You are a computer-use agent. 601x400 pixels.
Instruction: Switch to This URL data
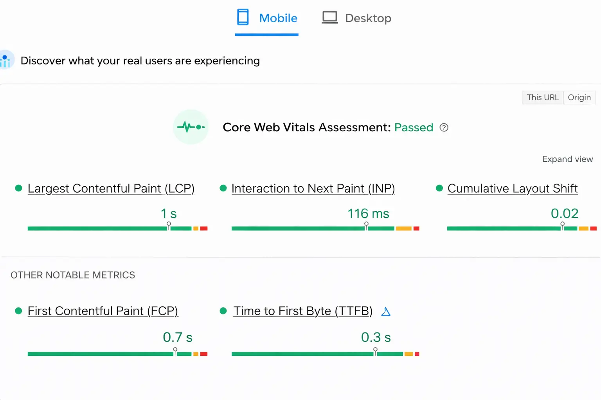coord(543,97)
